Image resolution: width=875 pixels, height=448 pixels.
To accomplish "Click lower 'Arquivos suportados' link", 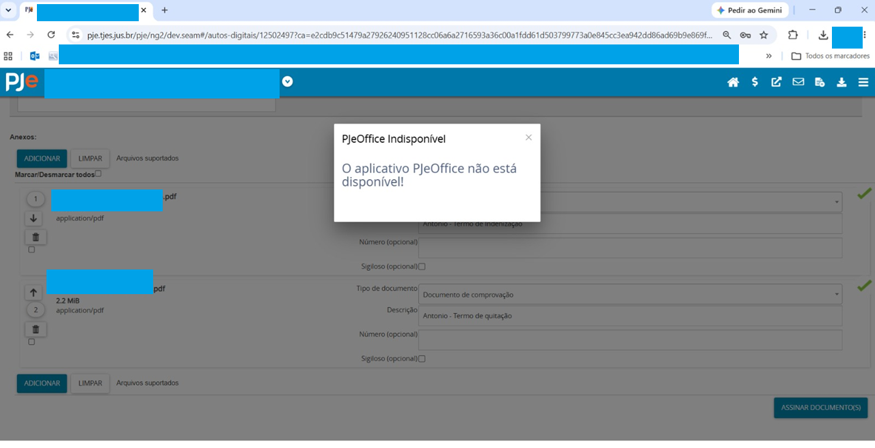I will pos(147,383).
